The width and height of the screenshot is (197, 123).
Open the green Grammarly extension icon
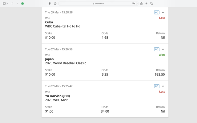click(22, 3)
